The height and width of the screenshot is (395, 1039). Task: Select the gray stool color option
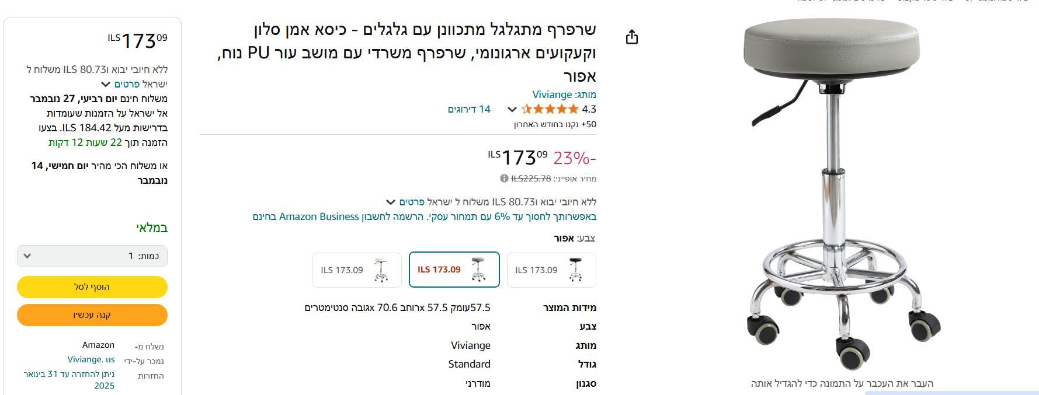454,270
